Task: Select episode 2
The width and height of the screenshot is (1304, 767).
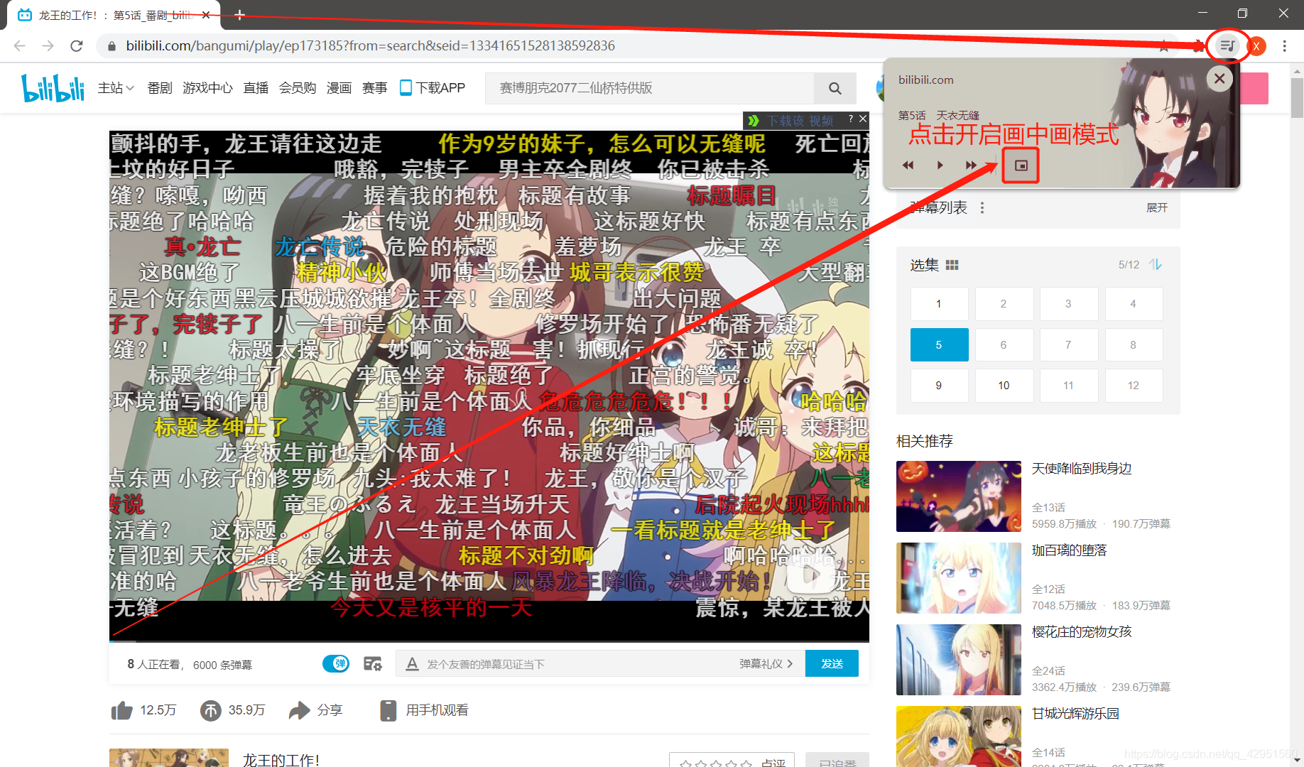Action: point(1004,304)
